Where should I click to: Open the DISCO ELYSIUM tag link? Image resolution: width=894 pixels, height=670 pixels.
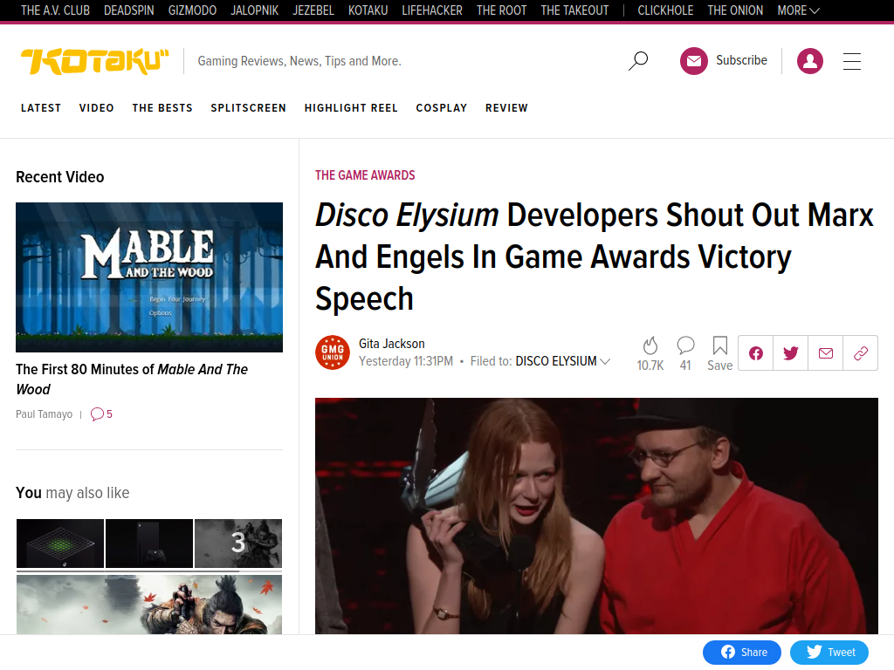coord(556,361)
